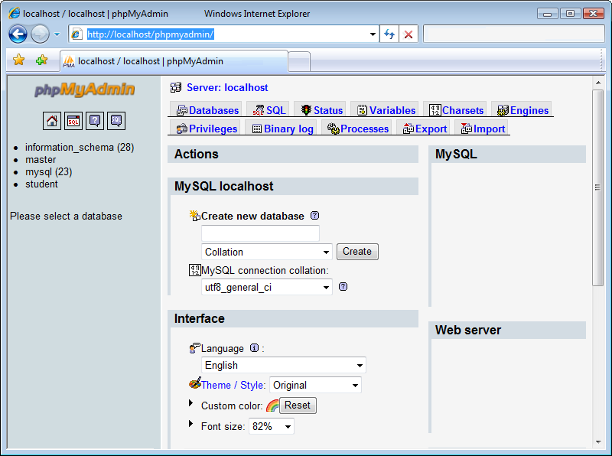The image size is (612, 456).
Task: Click page icon in the address bar
Action: click(x=76, y=34)
